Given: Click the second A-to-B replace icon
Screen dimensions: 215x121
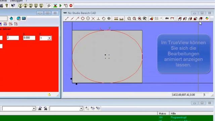Looking at the screenshot, I should 93,108.
